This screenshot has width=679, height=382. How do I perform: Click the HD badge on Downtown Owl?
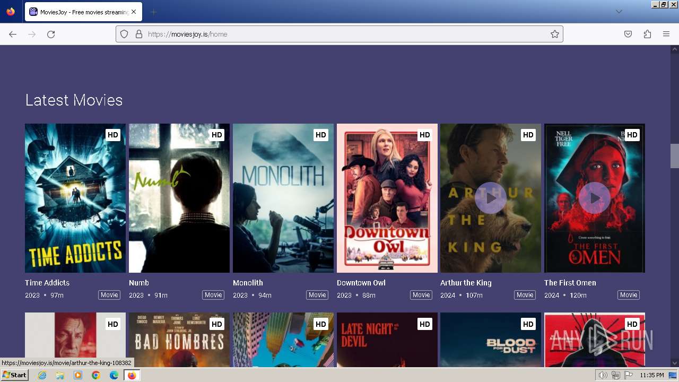pos(425,135)
